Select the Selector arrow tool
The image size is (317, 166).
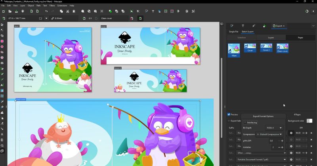pyautogui.click(x=2, y=25)
